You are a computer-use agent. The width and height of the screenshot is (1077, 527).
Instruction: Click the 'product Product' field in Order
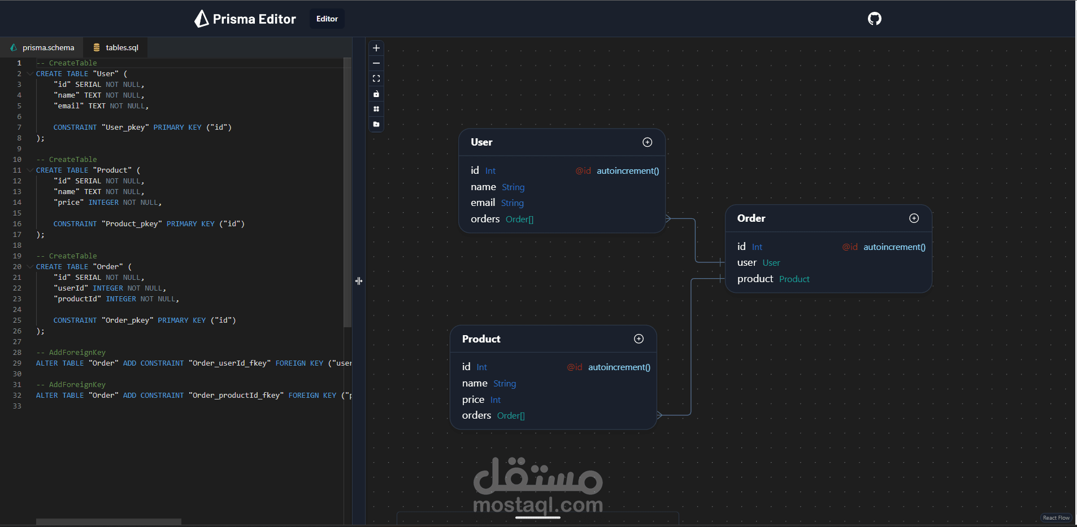pos(828,279)
